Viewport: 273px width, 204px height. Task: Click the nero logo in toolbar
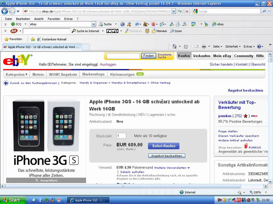coord(112,31)
